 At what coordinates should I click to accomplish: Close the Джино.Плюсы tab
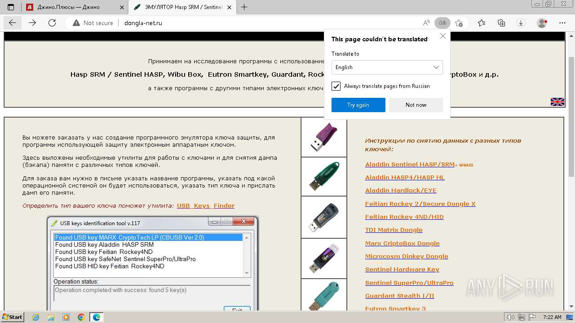tap(122, 7)
